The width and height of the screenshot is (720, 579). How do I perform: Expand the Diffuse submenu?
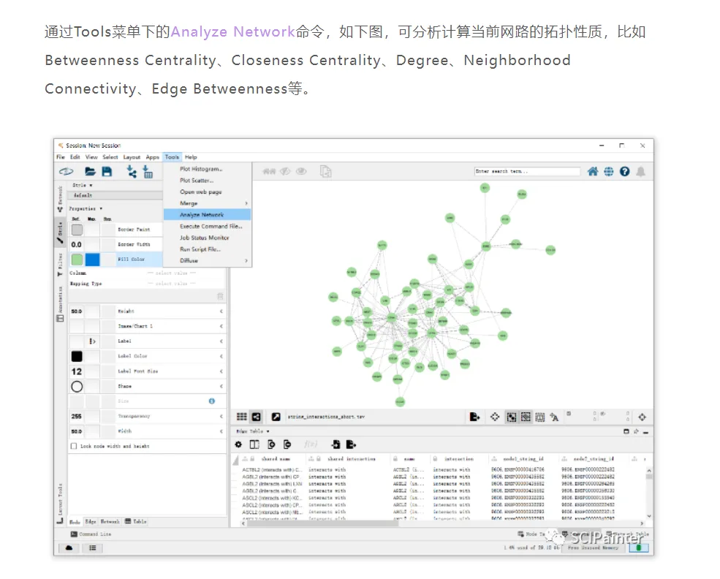tap(208, 260)
